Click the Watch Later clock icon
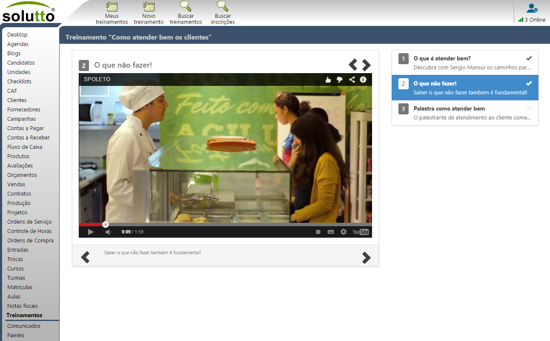550x341 pixels. coord(318,232)
